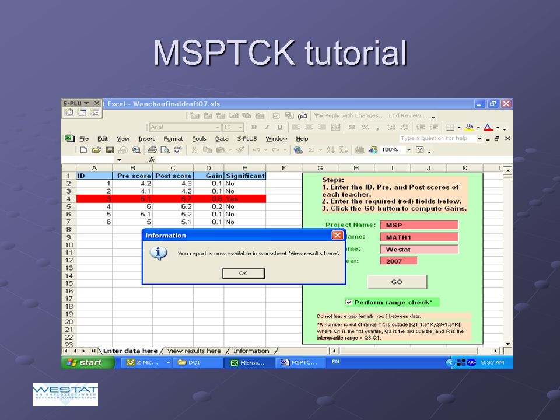Open DQI folder in the taskbar
The height and width of the screenshot is (420, 560).
[x=197, y=362]
